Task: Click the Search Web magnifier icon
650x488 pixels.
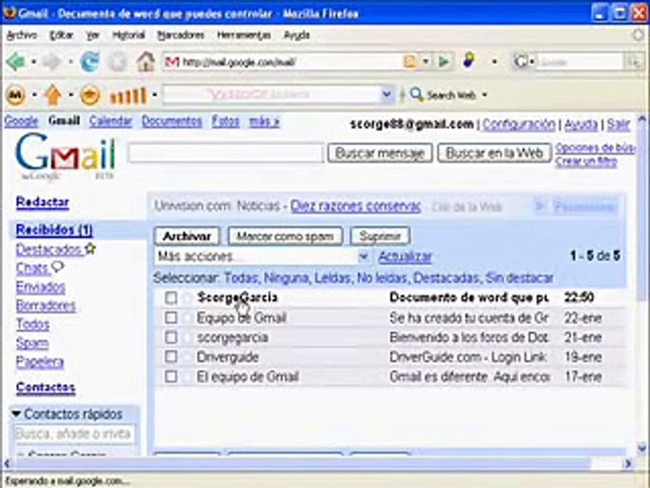Action: coord(416,95)
